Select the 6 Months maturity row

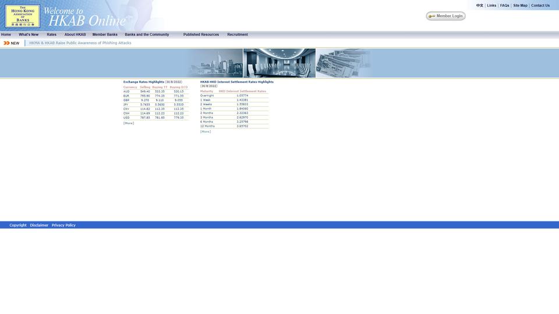(x=234, y=122)
